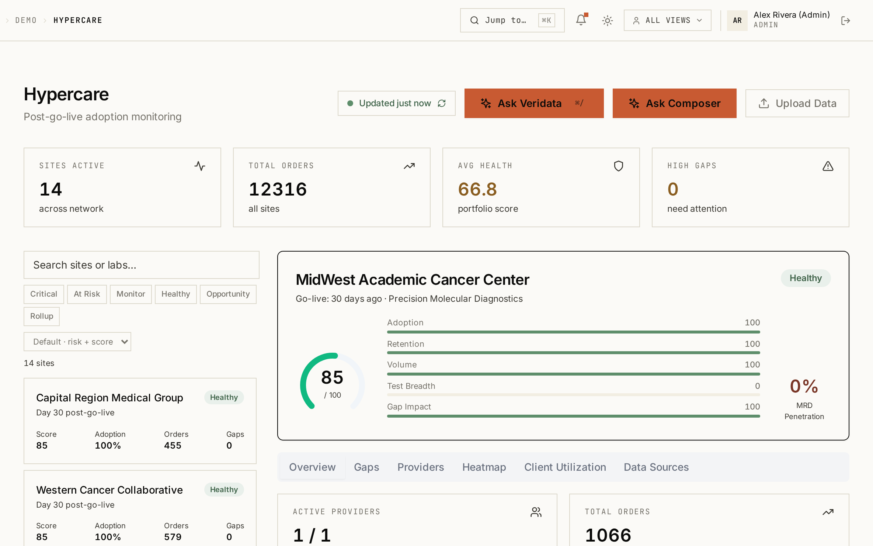
Task: Switch to the Gaps tab
Action: (366, 467)
